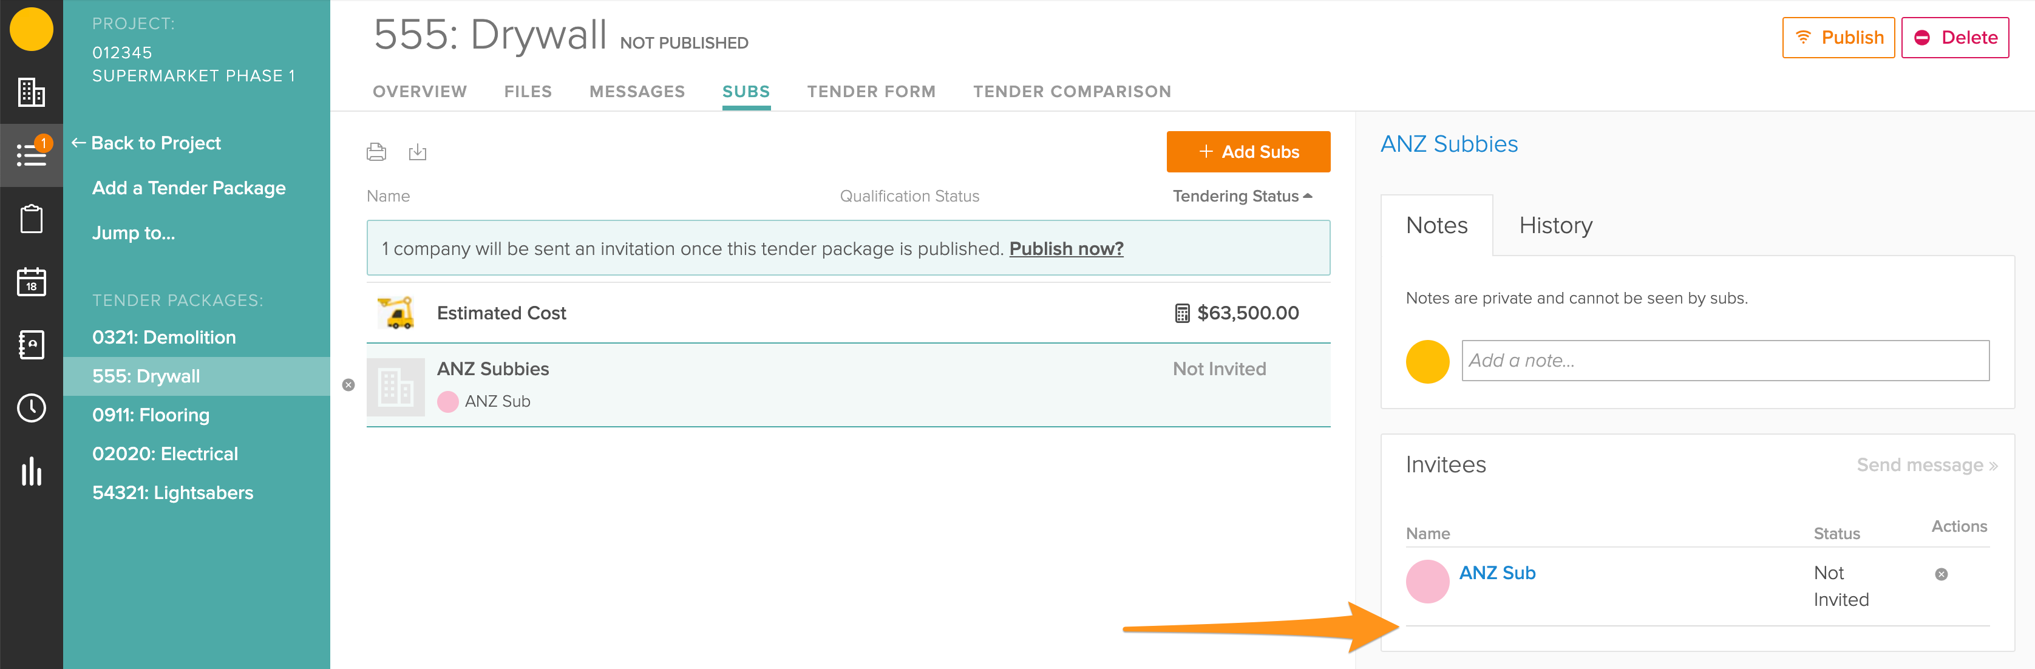Open the tender list icon with badge
The height and width of the screenshot is (669, 2035).
31,154
